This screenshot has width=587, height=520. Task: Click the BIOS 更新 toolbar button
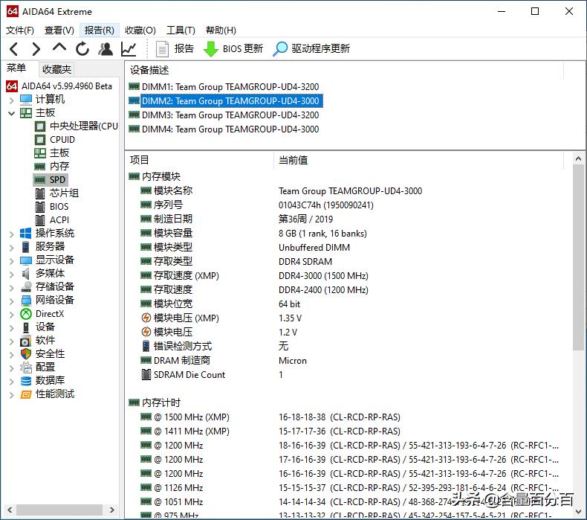[233, 49]
